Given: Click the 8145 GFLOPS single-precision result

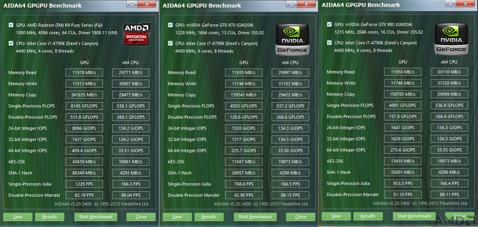Looking at the screenshot, I should [84, 106].
